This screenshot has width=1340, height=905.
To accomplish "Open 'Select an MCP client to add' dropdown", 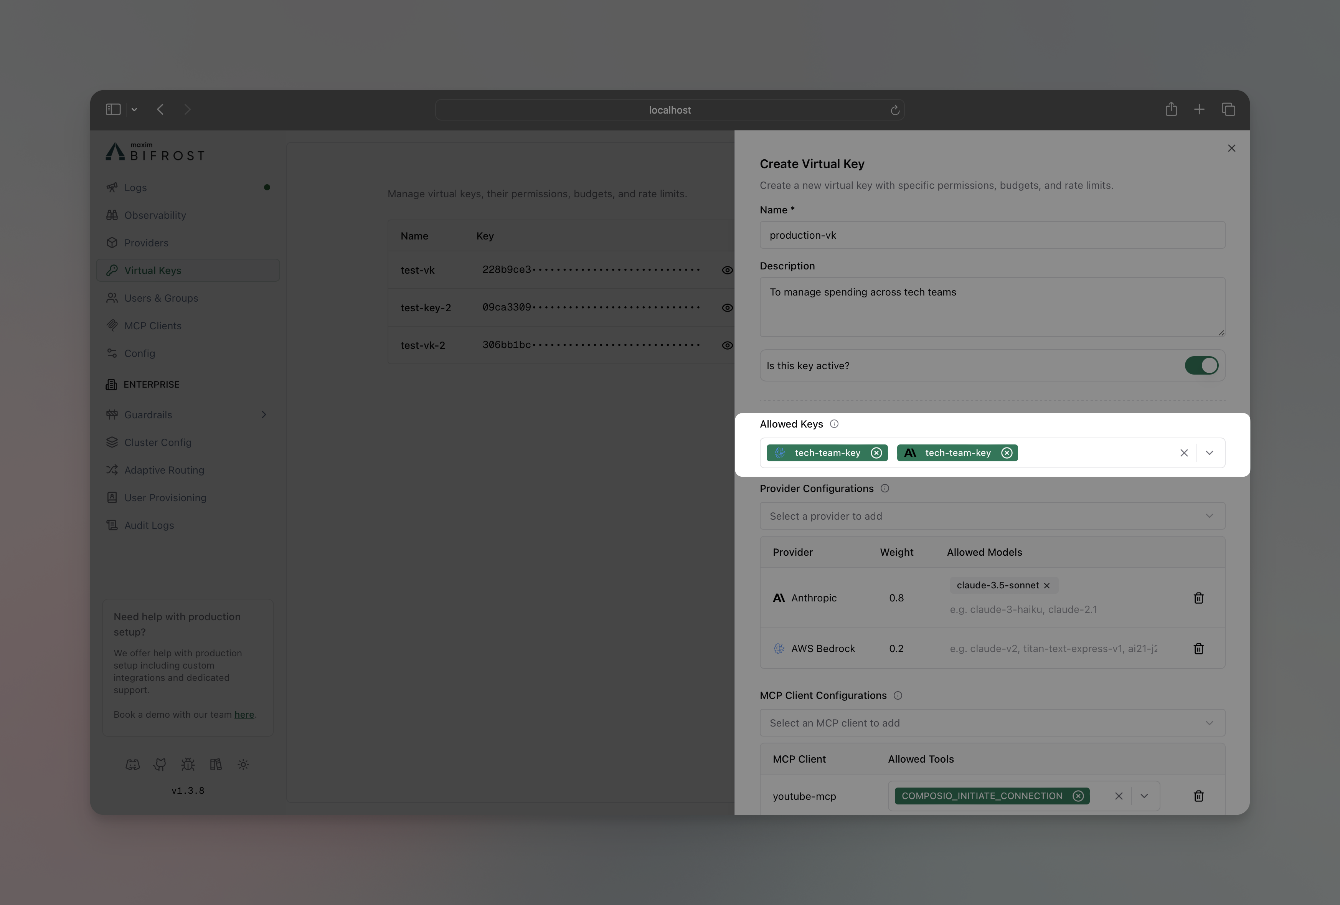I will (992, 722).
